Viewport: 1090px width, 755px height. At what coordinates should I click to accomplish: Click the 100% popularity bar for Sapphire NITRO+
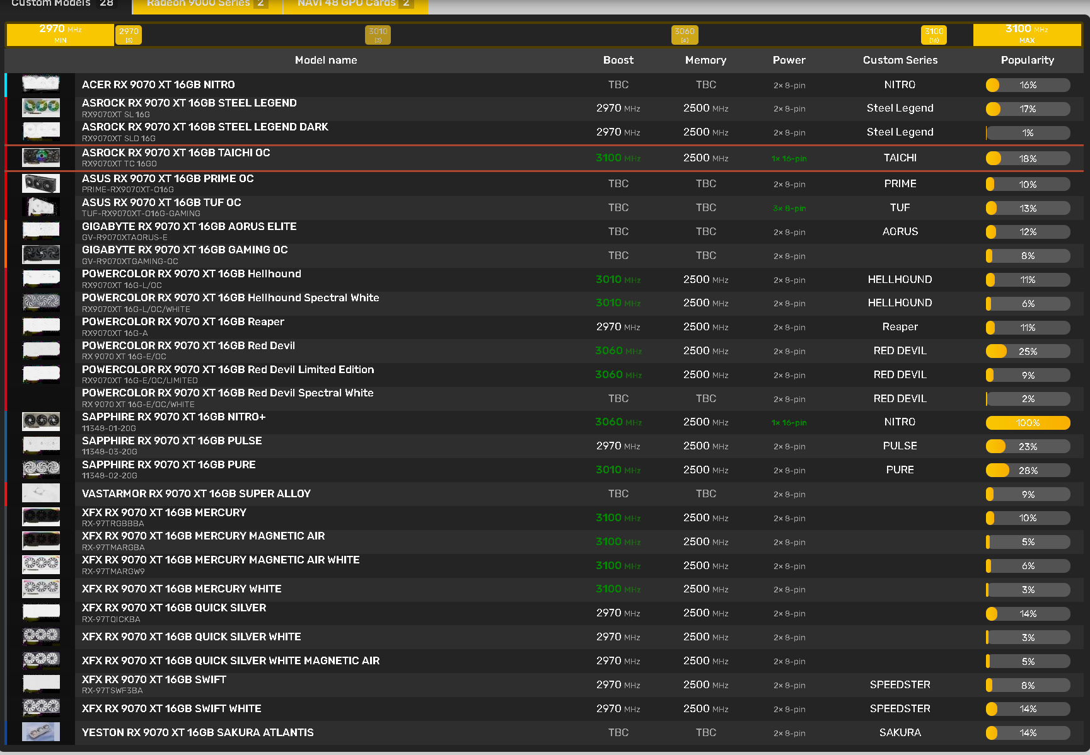click(x=1028, y=422)
